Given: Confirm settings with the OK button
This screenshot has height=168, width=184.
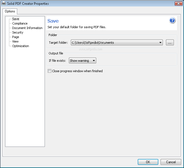Looking at the screenshot, I should click(x=148, y=162).
